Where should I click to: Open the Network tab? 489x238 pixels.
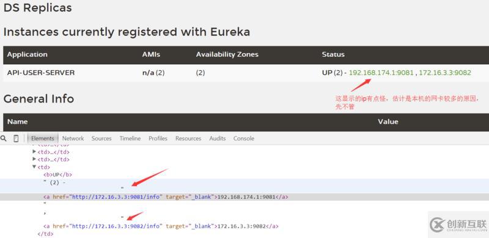pos(73,139)
